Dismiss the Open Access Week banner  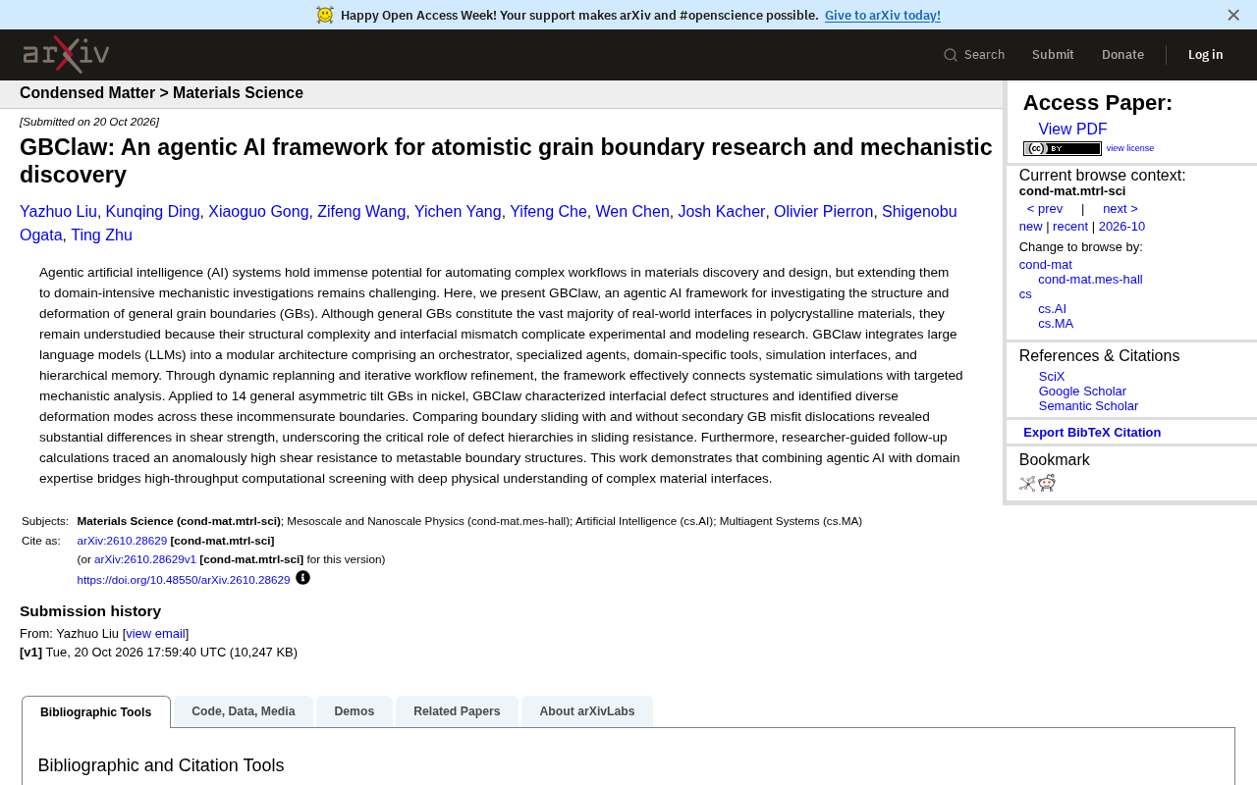[x=1233, y=15]
